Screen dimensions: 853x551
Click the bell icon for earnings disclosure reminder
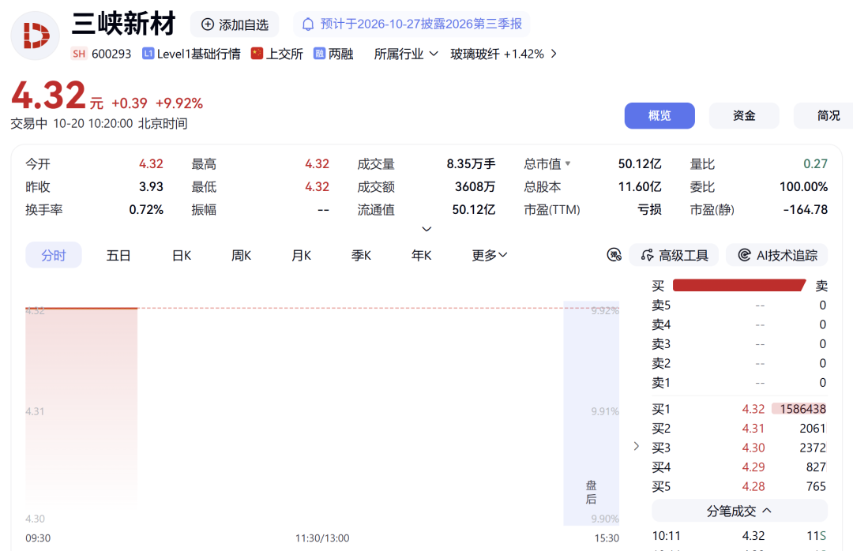point(308,24)
